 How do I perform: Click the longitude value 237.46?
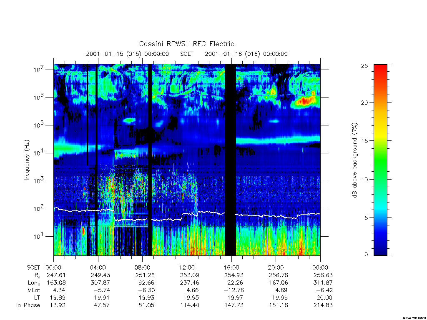(x=190, y=283)
